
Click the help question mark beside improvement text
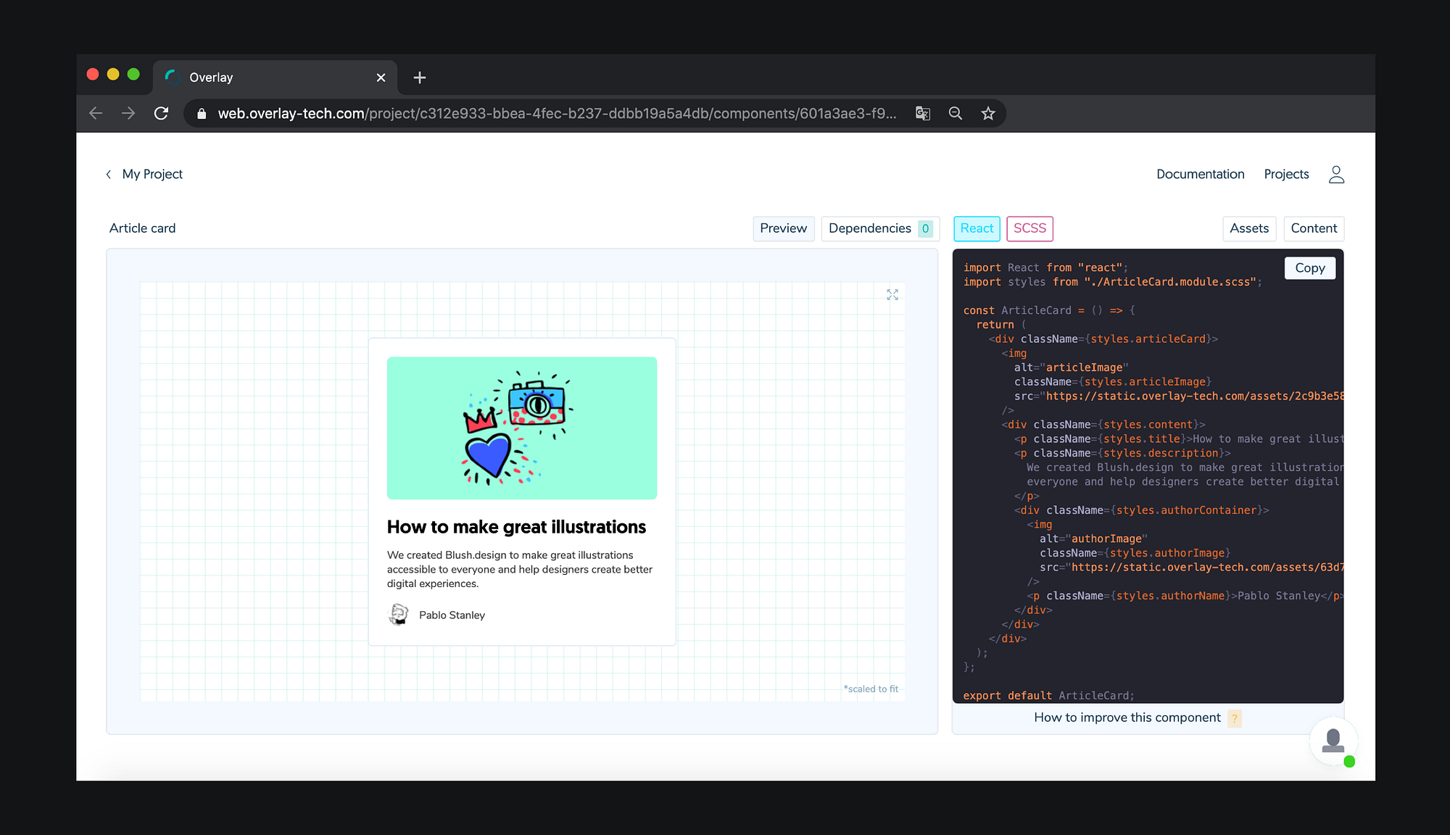(1235, 718)
